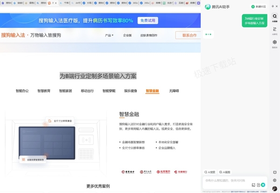The width and height of the screenshot is (280, 193).
Task: Open the 企业版 nav link
Action: 127,35
